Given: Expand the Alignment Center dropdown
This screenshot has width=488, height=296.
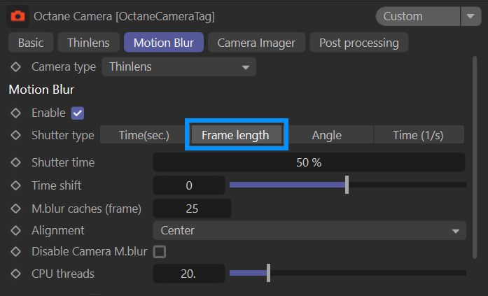Looking at the screenshot, I should pyautogui.click(x=309, y=230).
